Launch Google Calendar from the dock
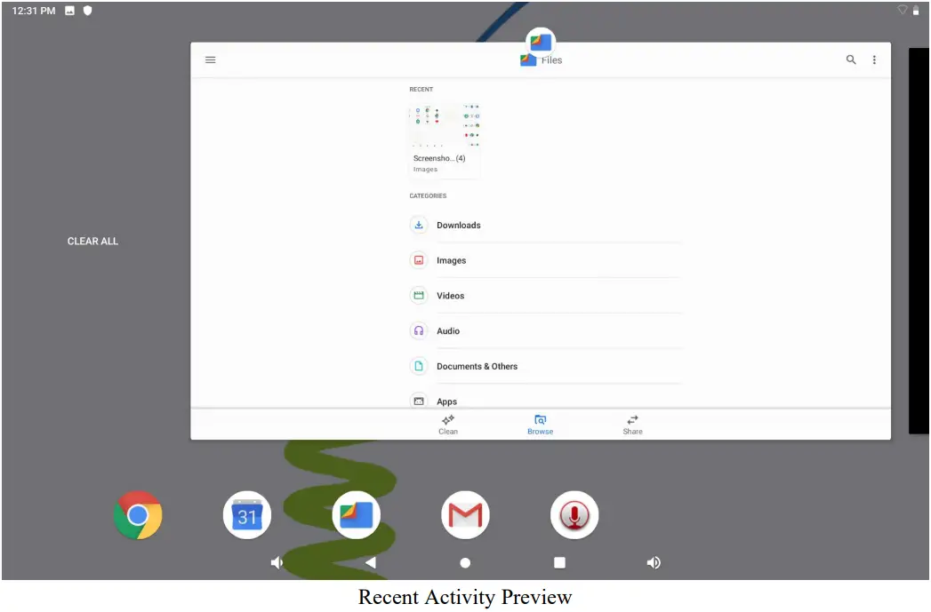The height and width of the screenshot is (612, 931). 247,515
